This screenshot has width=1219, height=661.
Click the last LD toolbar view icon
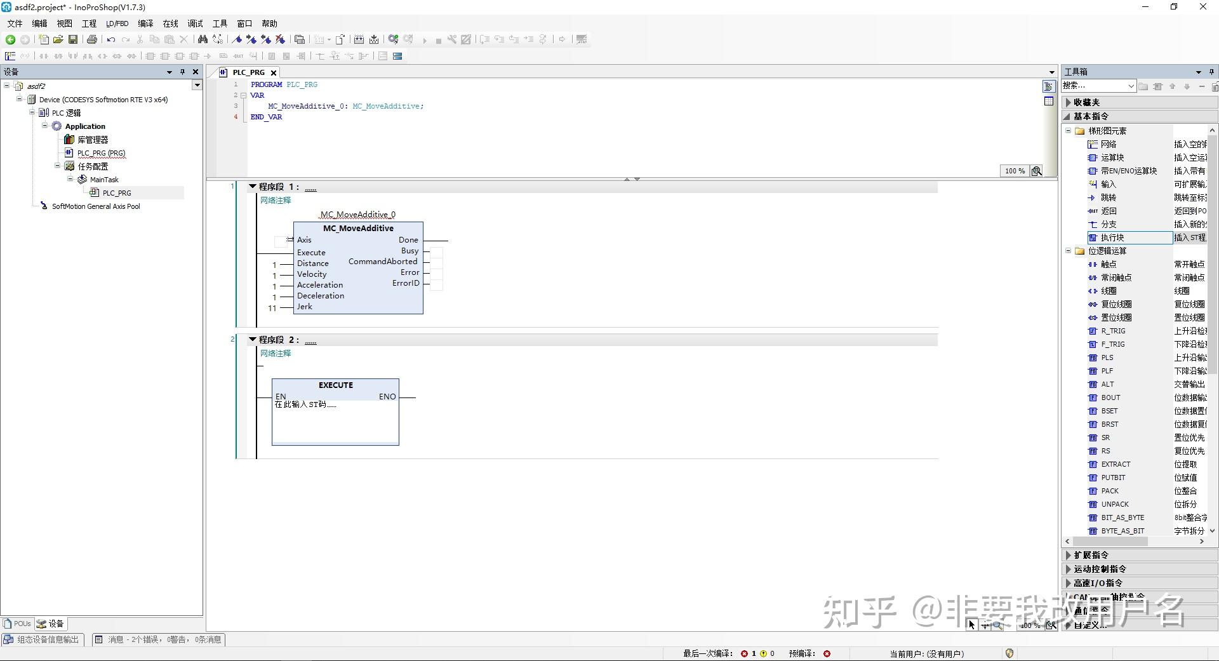pyautogui.click(x=397, y=56)
